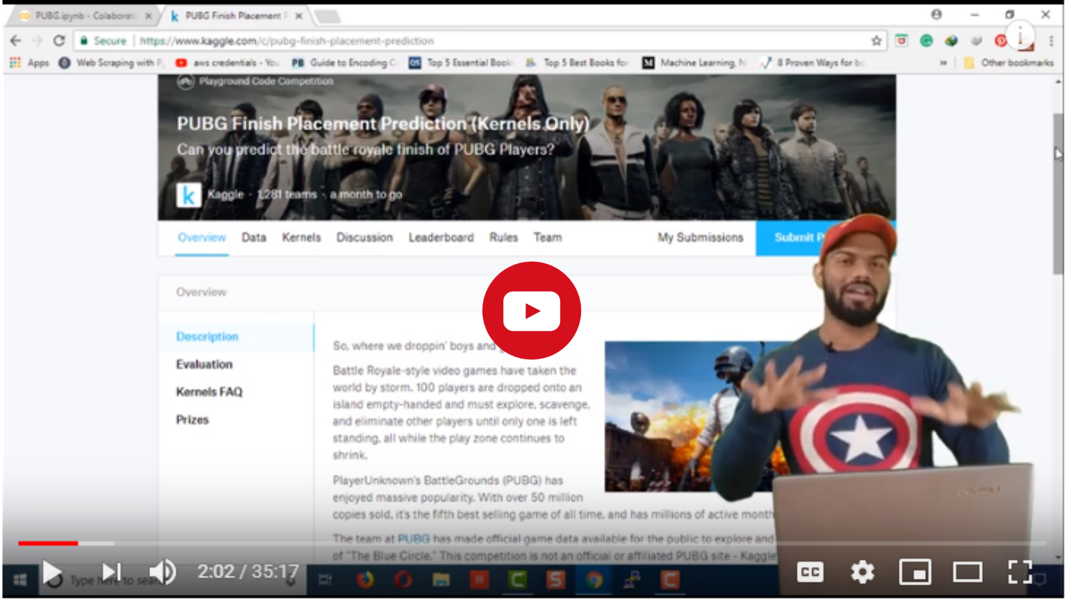Click the info card icon top right
This screenshot has height=601, width=1069.
point(1020,37)
